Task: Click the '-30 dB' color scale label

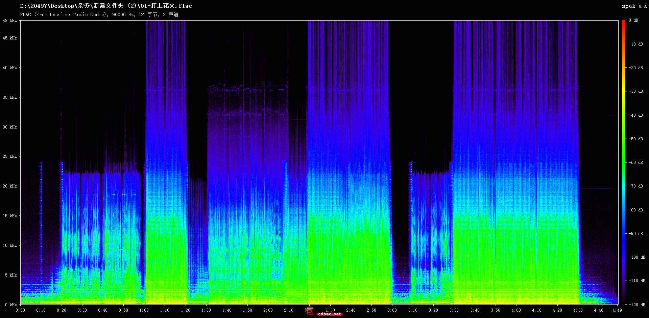Action: point(635,91)
